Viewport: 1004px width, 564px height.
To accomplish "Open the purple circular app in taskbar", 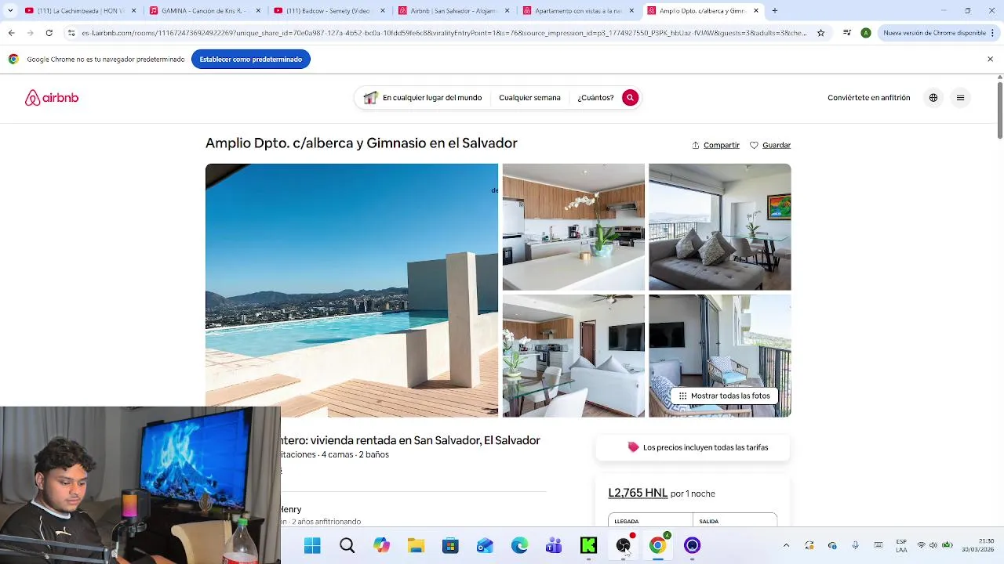I will tap(692, 545).
